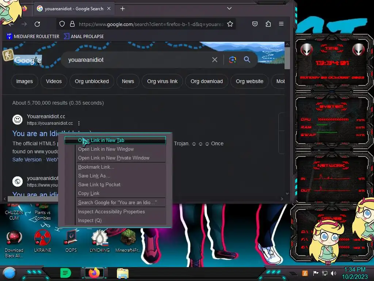This screenshot has height=281, width=374.
Task: Open File Explorer from the taskbar
Action: tap(123, 273)
